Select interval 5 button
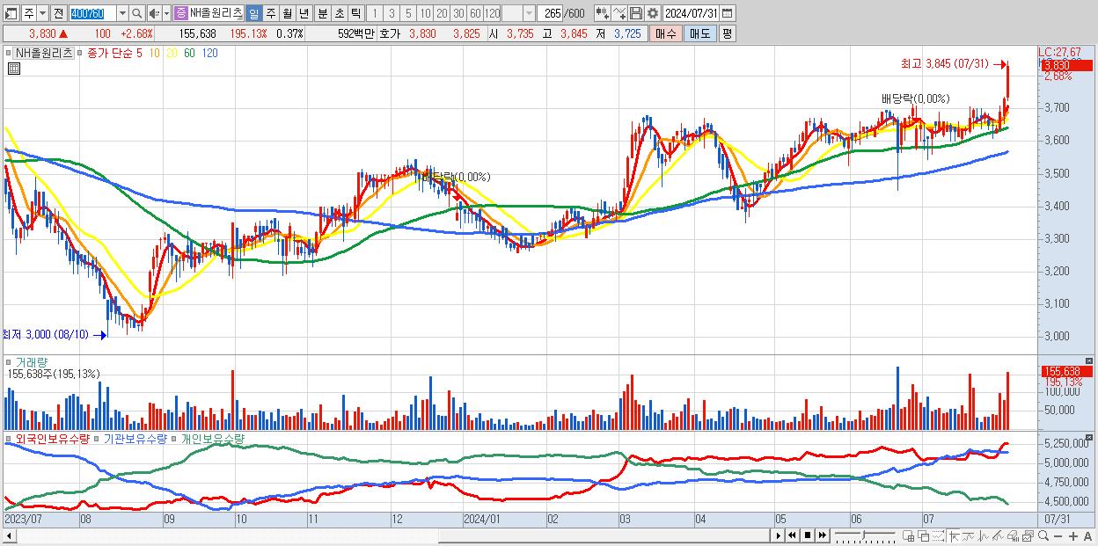 point(408,13)
